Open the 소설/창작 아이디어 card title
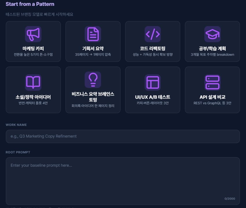246x208 pixels. coord(33,97)
